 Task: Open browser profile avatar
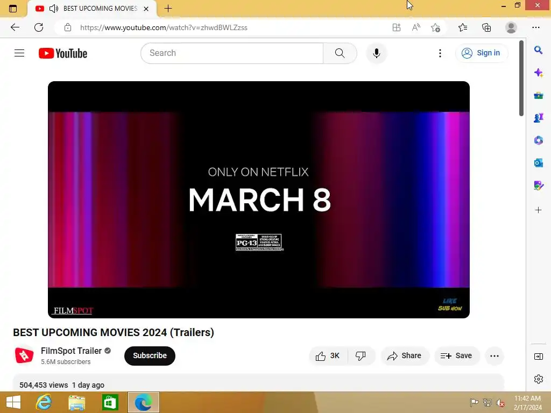click(511, 27)
